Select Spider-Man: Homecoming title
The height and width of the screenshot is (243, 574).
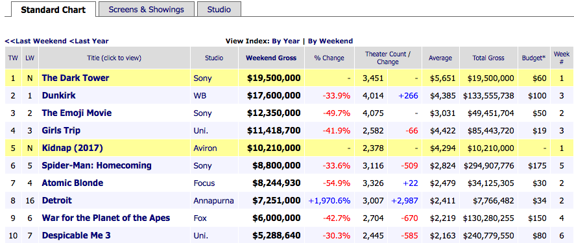[x=97, y=165]
